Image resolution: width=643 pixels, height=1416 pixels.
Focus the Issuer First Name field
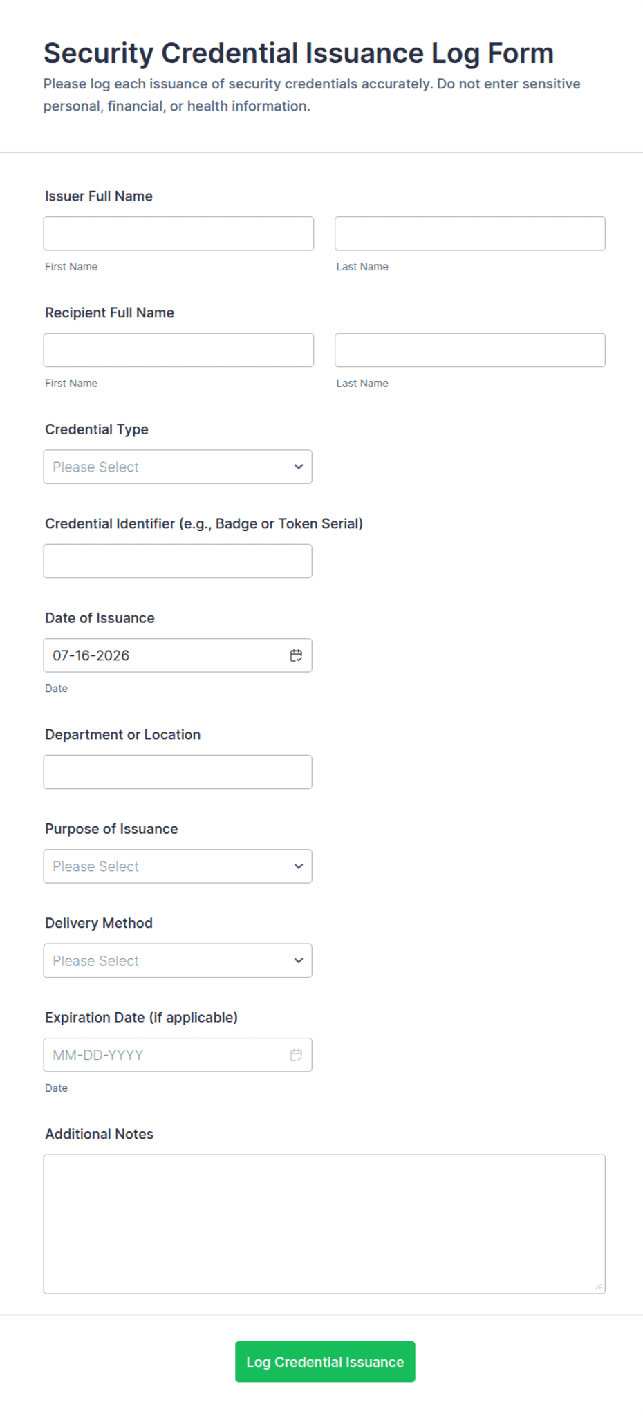point(178,234)
